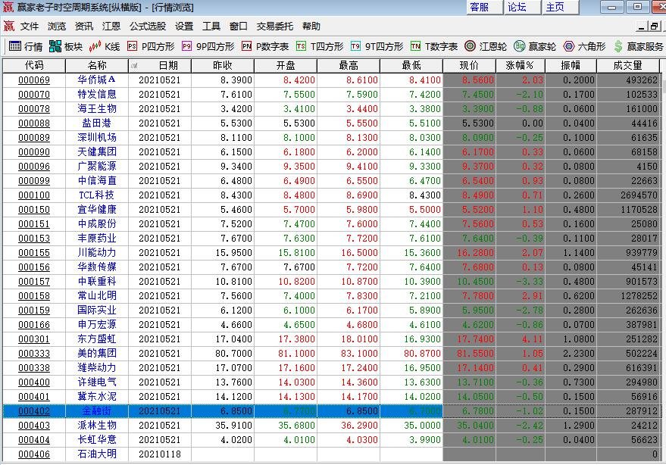The image size is (666, 465).
Task: Open stock code 000333 link
Action: coord(34,354)
